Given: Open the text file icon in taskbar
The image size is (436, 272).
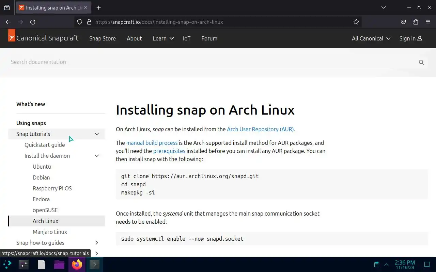Looking at the screenshot, I should (x=42, y=264).
